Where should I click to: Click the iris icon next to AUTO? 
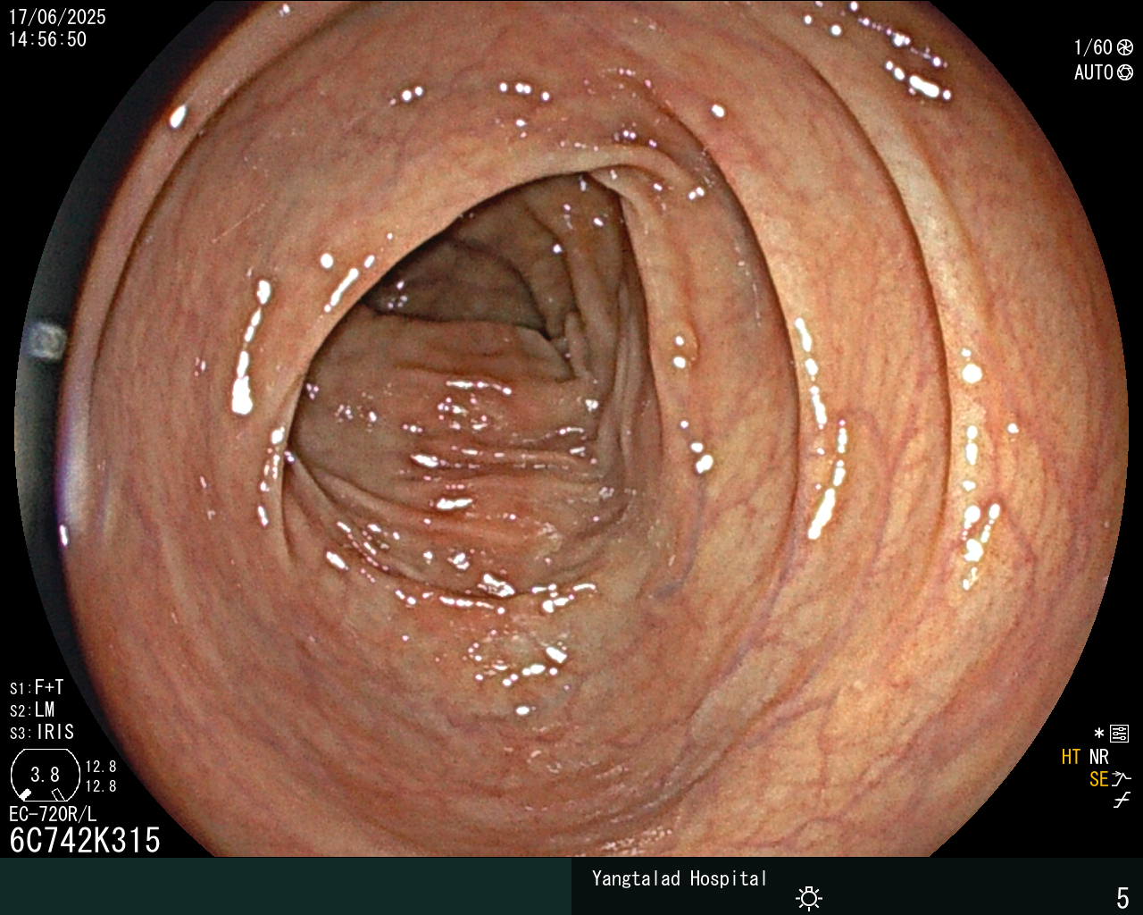coord(1125,72)
